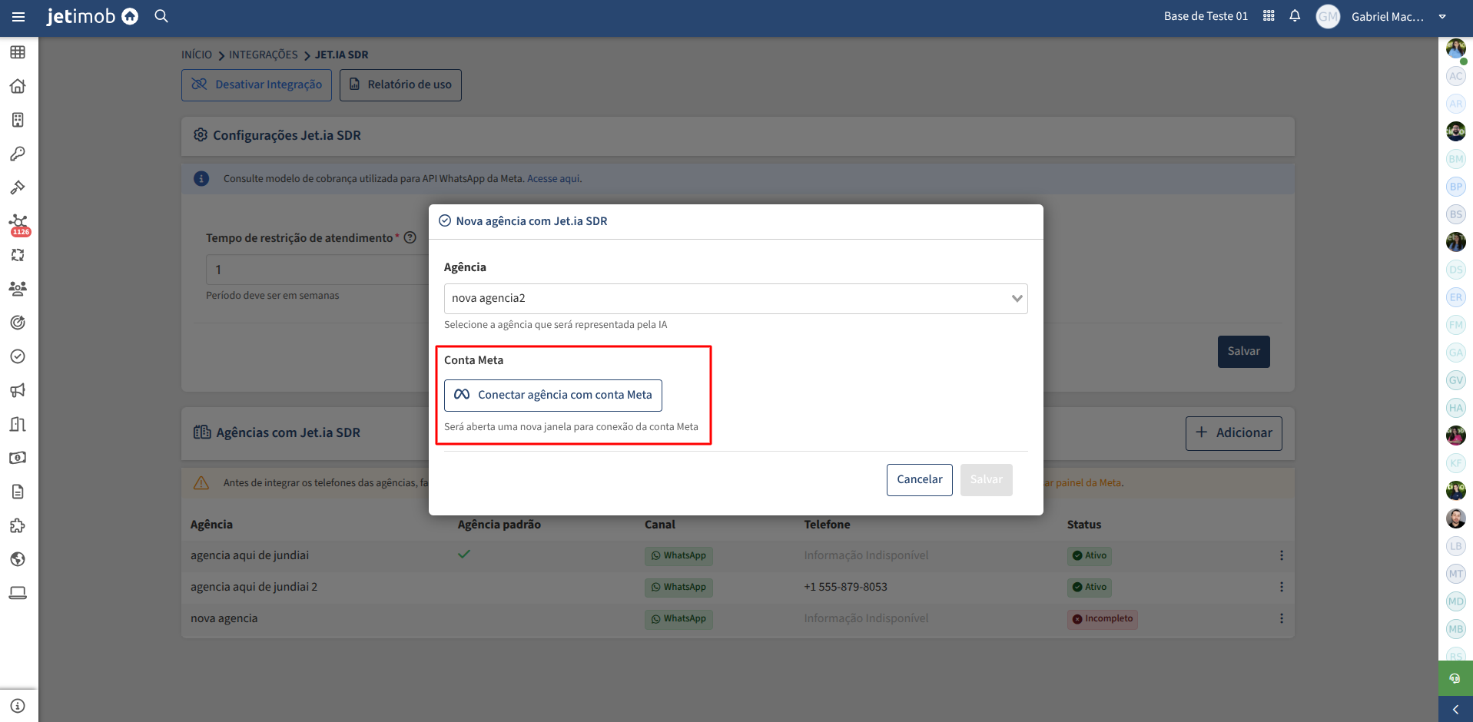Open the money finance sidebar icon
Viewport: 1473px width, 722px height.
click(18, 458)
